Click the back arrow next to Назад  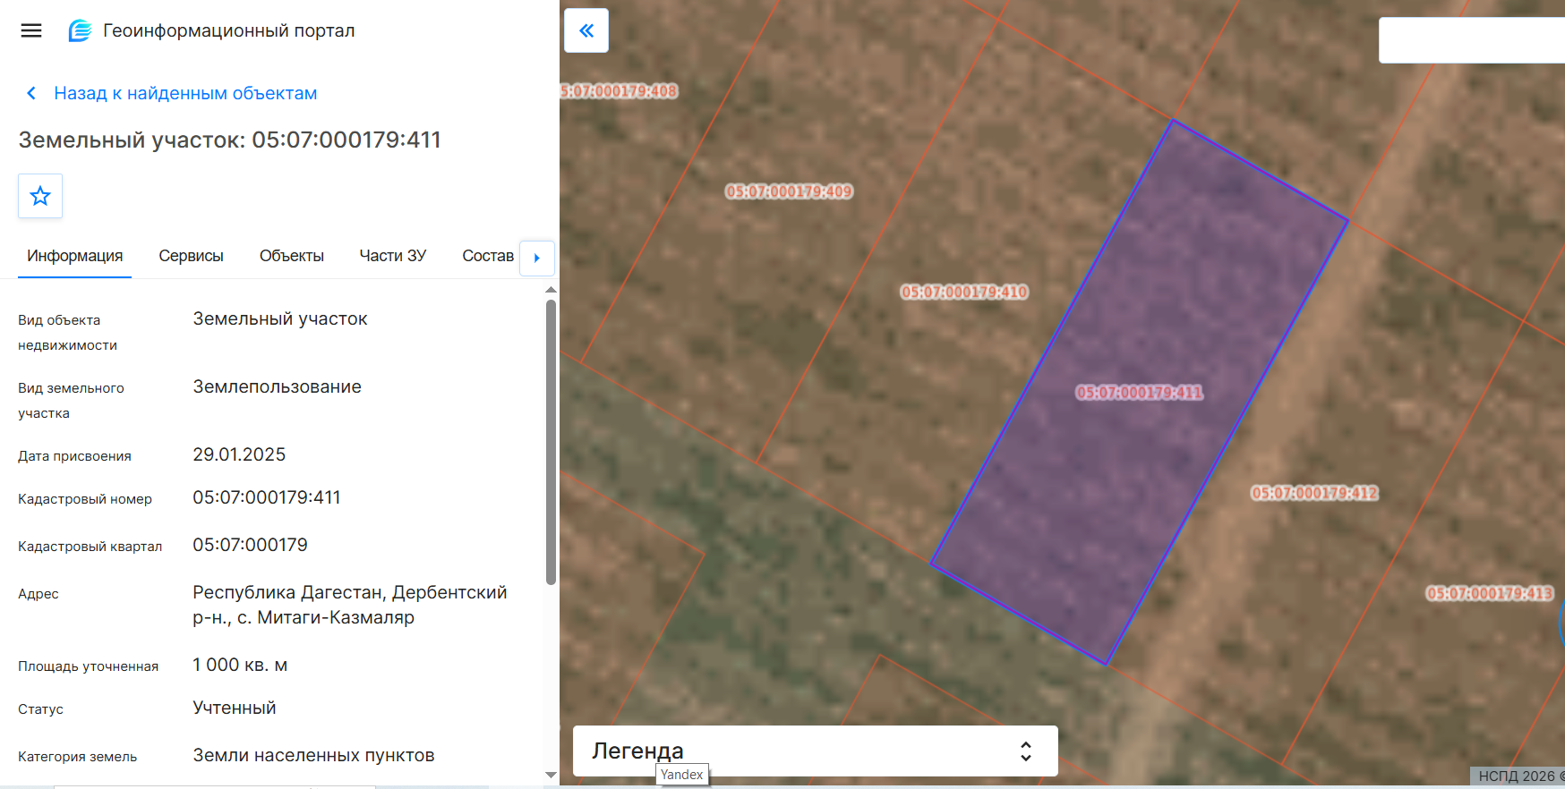tap(31, 93)
